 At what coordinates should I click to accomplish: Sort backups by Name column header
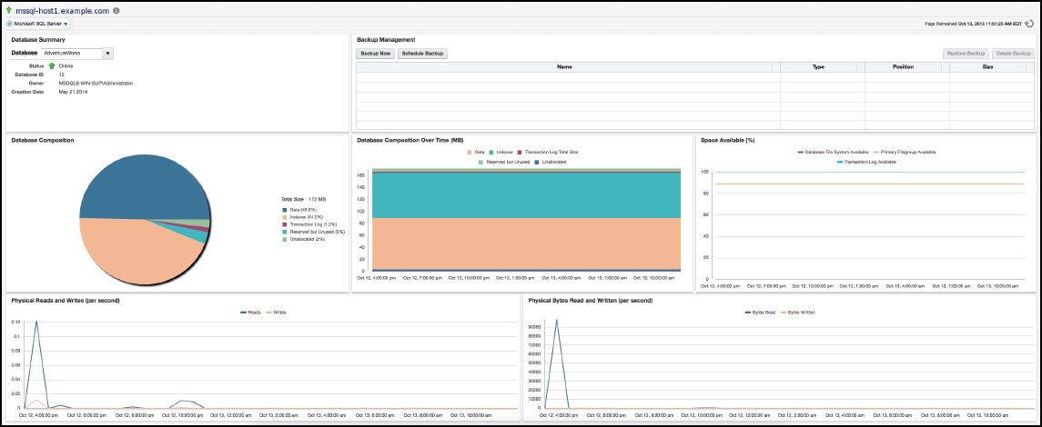[x=565, y=67]
